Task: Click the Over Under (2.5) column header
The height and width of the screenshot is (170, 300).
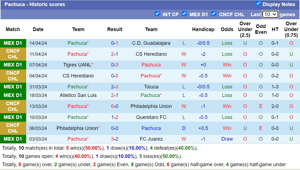Action: (x=245, y=29)
